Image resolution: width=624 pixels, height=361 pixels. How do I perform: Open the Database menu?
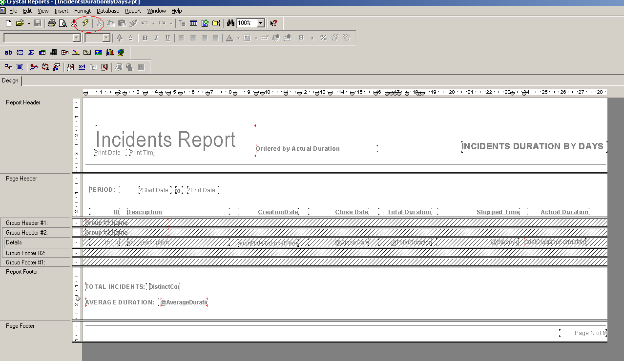107,10
